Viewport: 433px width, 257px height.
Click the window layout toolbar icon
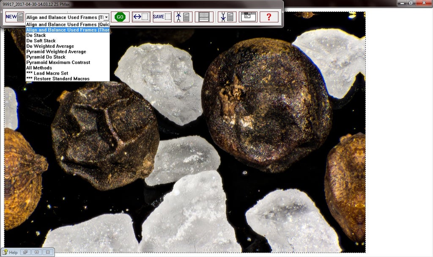click(x=248, y=17)
